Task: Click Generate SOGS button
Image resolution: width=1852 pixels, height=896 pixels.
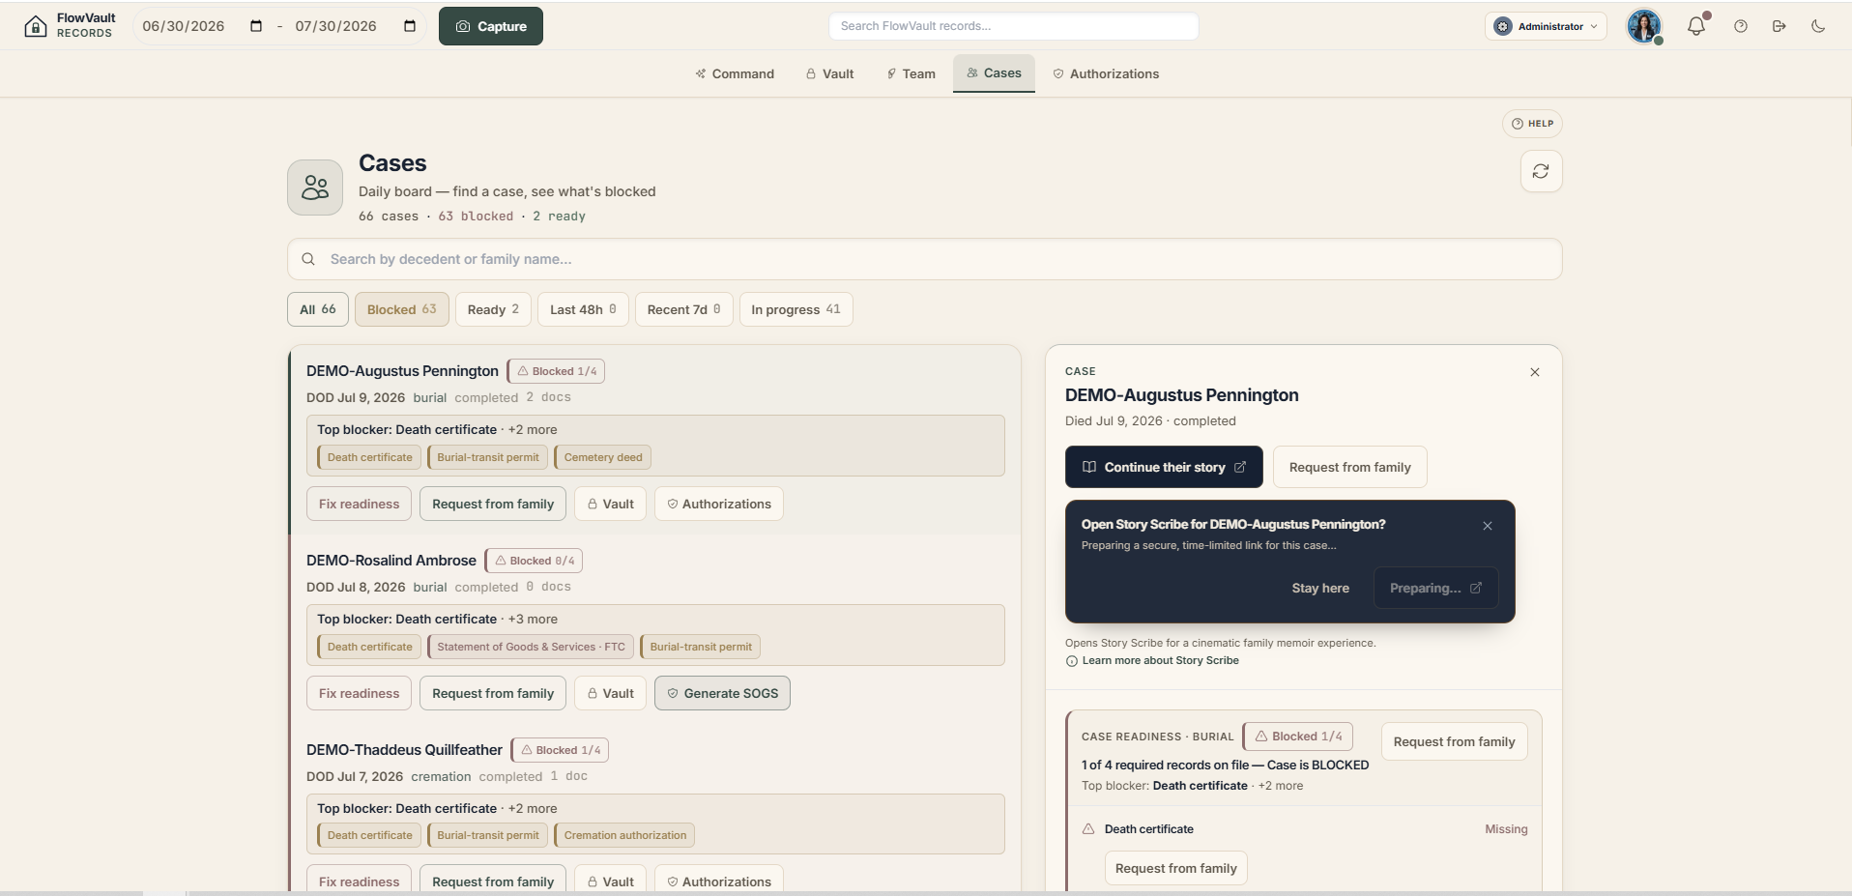Action: point(722,693)
